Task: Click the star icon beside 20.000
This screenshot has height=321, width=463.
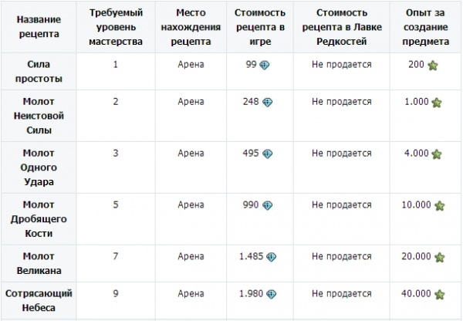Action: coord(439,257)
